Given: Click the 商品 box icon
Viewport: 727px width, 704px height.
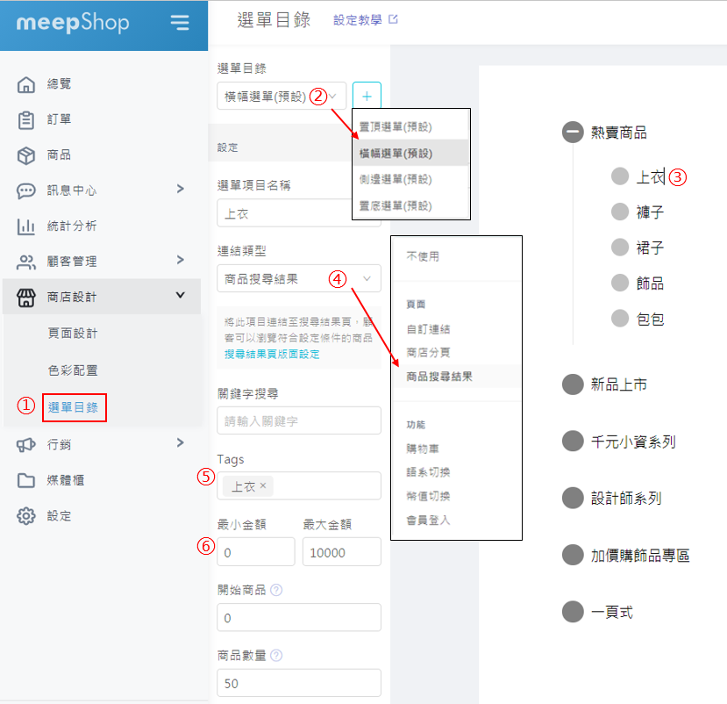Looking at the screenshot, I should click(26, 155).
